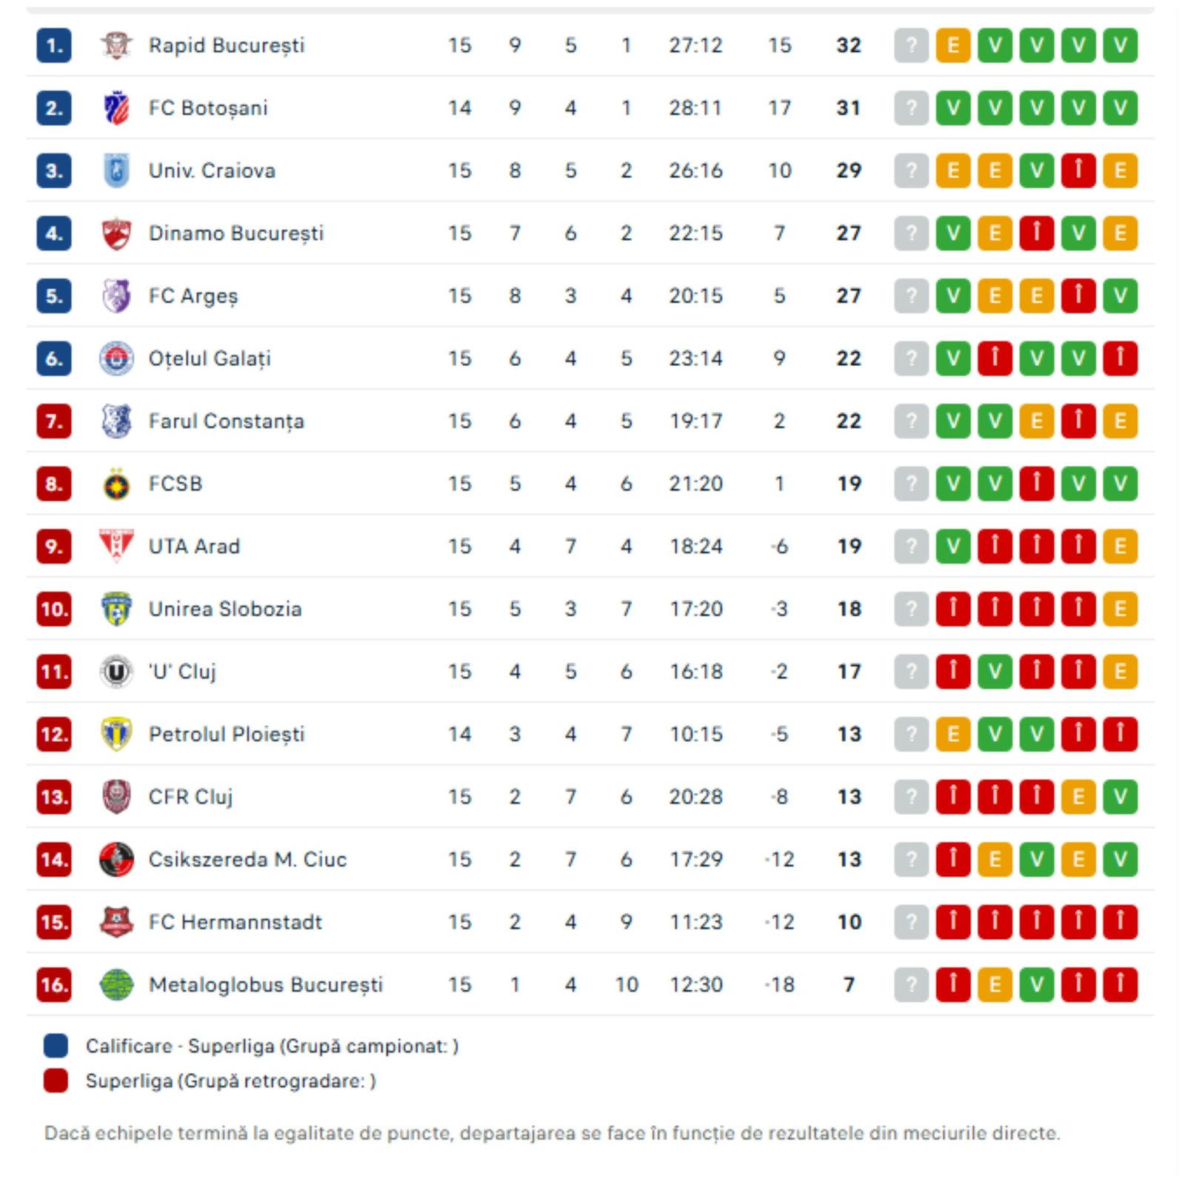Click the FCSB club logo
Image resolution: width=1185 pixels, height=1185 pixels.
[x=116, y=484]
